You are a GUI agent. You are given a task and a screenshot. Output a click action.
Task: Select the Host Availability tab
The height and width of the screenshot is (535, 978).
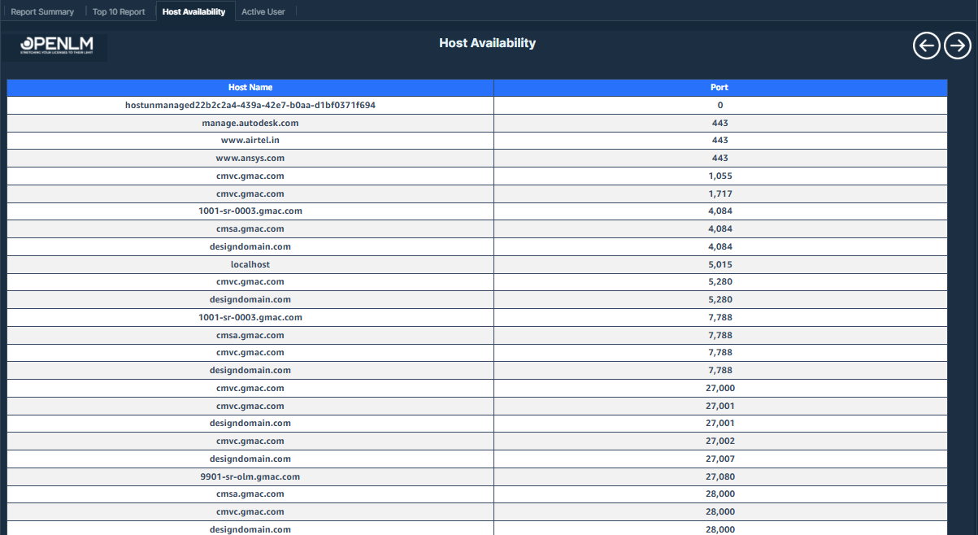click(x=194, y=11)
